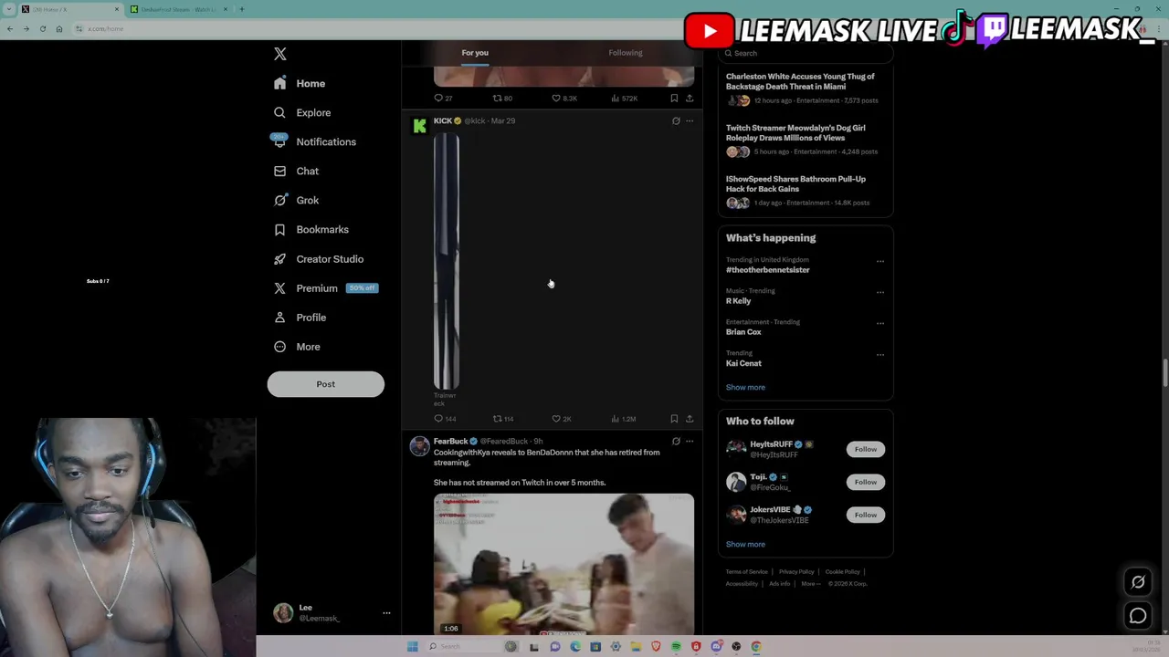Repost the top post with 80 reposts

coord(502,98)
